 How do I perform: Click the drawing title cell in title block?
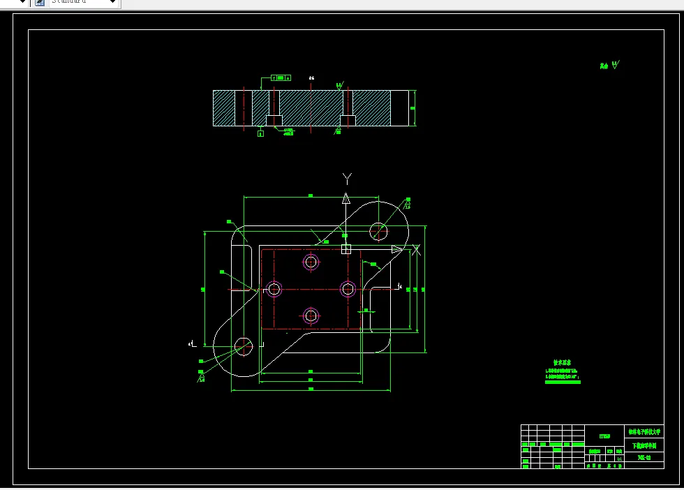tap(644, 445)
